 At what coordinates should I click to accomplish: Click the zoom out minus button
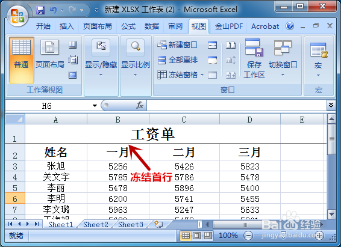pyautogui.click(x=248, y=236)
